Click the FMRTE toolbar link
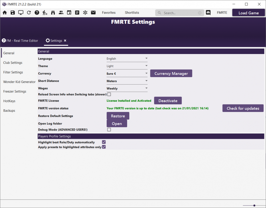 point(222,13)
